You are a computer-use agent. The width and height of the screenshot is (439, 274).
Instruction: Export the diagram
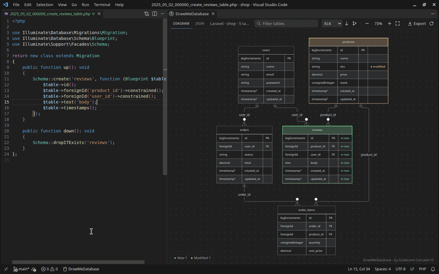tap(417, 23)
